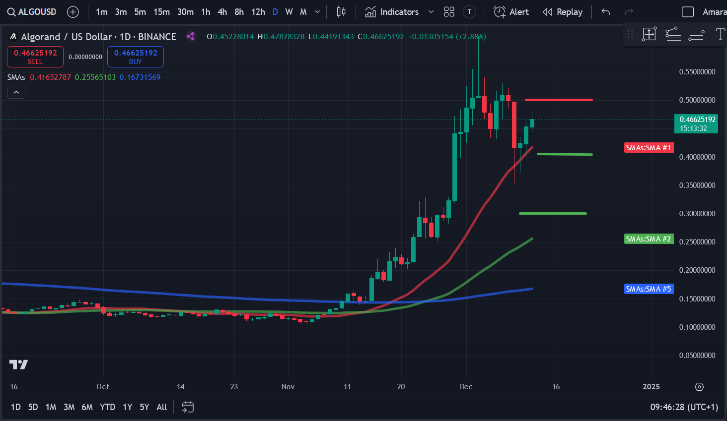
Task: Set date range to All
Action: (x=162, y=407)
